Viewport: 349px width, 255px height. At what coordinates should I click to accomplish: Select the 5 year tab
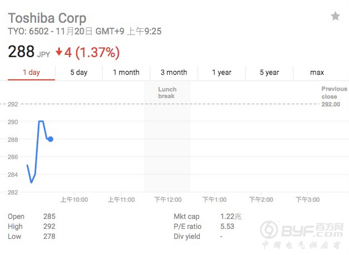click(269, 73)
